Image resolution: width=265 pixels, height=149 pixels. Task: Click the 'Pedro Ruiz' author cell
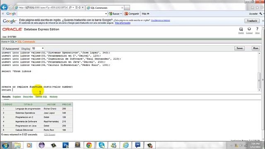point(49,130)
